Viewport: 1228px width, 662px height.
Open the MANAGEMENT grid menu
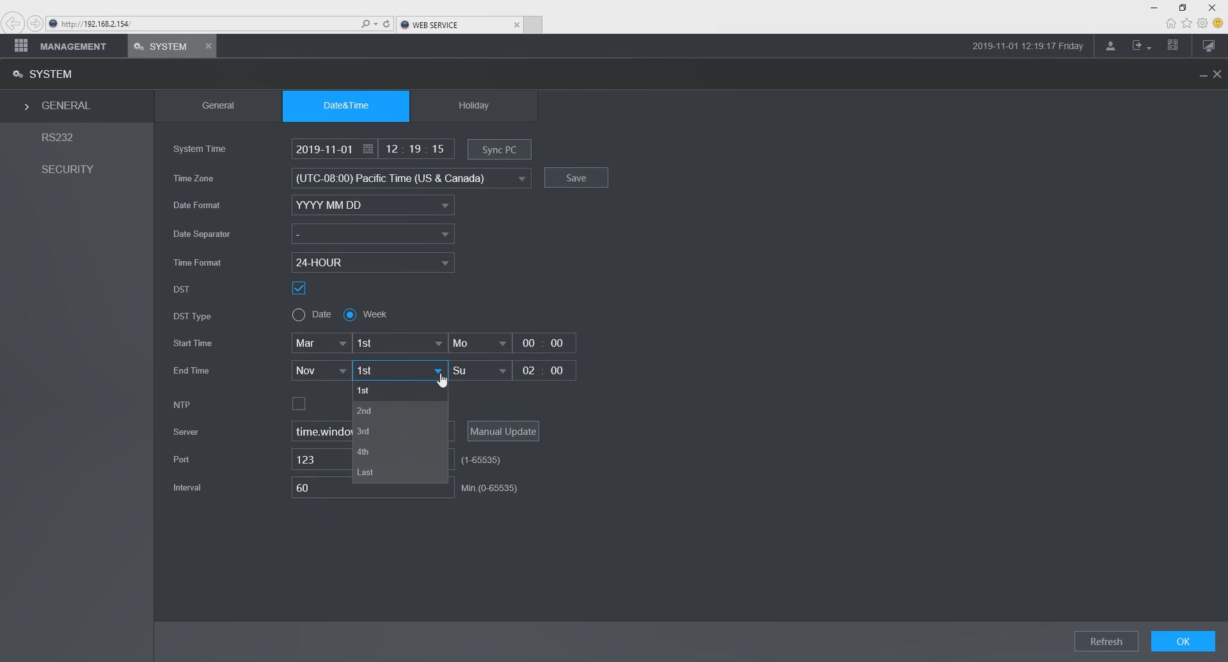pos(21,46)
